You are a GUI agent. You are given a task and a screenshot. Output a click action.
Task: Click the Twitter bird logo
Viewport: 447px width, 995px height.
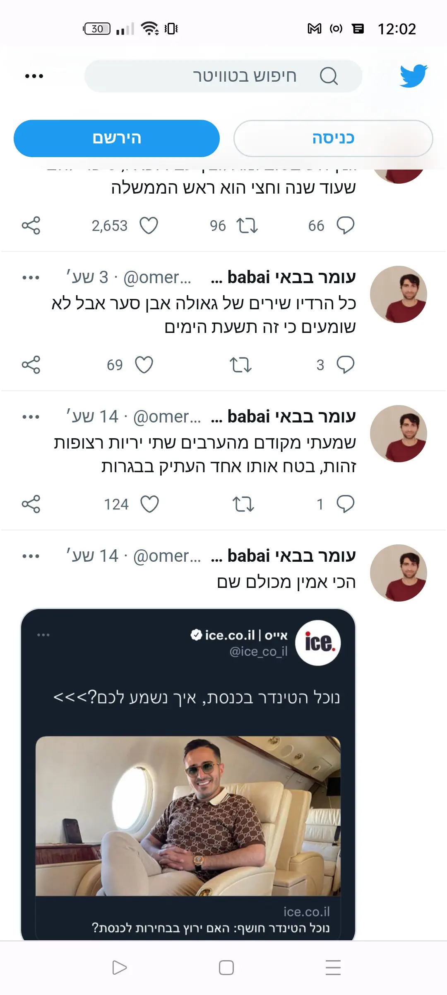point(413,76)
